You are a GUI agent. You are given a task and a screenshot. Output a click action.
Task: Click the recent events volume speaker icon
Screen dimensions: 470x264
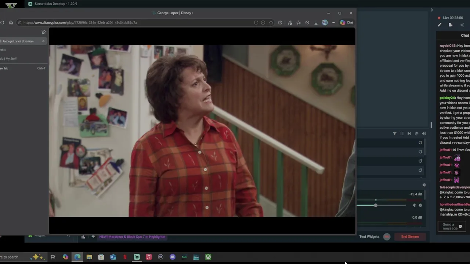tap(424, 133)
